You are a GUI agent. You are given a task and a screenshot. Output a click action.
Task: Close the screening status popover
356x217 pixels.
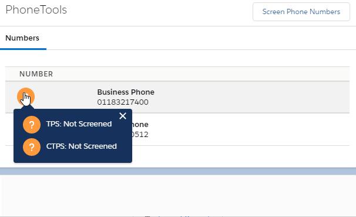coord(123,116)
